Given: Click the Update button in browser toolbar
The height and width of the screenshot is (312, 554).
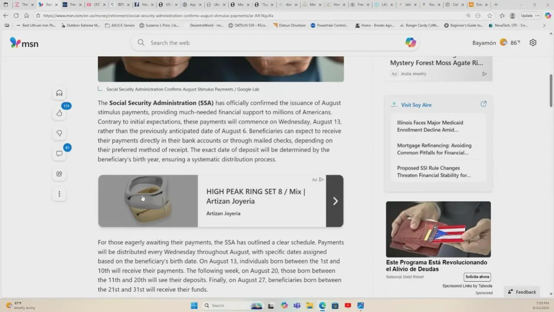Looking at the screenshot, I should 527,16.
